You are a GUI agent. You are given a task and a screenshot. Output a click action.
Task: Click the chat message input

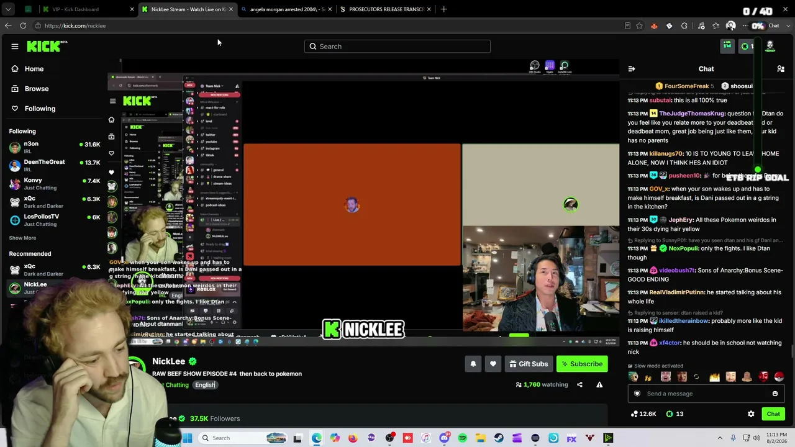click(x=706, y=394)
